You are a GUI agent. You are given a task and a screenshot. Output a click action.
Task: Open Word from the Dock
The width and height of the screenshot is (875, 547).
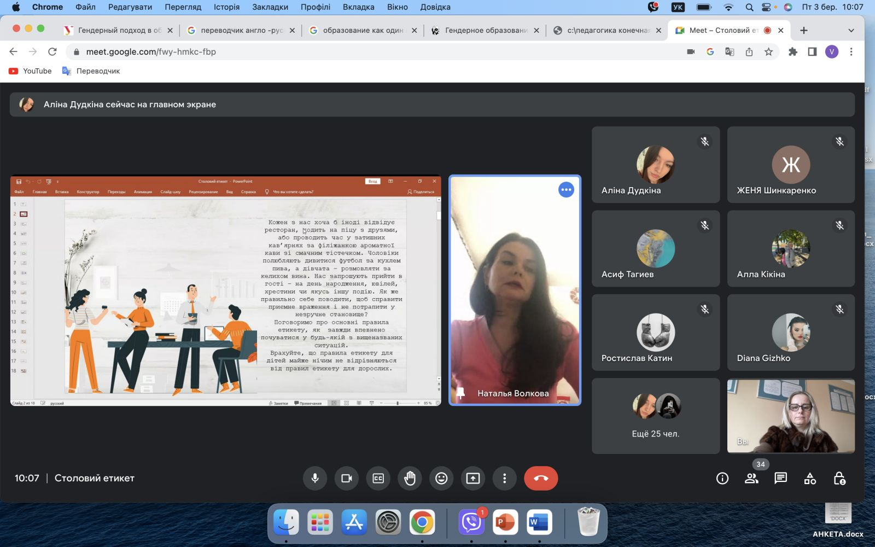[539, 522]
